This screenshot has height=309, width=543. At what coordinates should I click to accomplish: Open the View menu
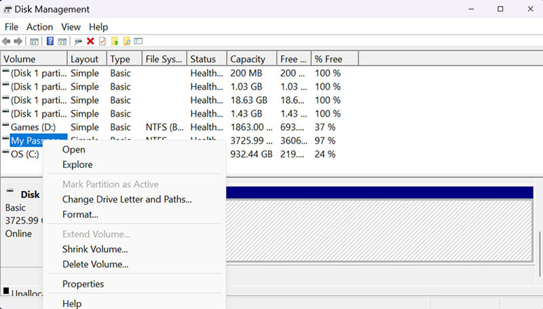click(x=71, y=27)
